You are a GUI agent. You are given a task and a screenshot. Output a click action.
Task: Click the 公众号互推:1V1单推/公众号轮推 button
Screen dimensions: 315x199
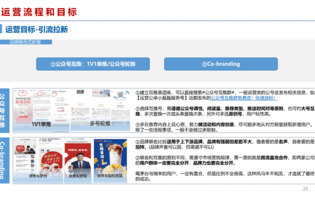pos(93,64)
